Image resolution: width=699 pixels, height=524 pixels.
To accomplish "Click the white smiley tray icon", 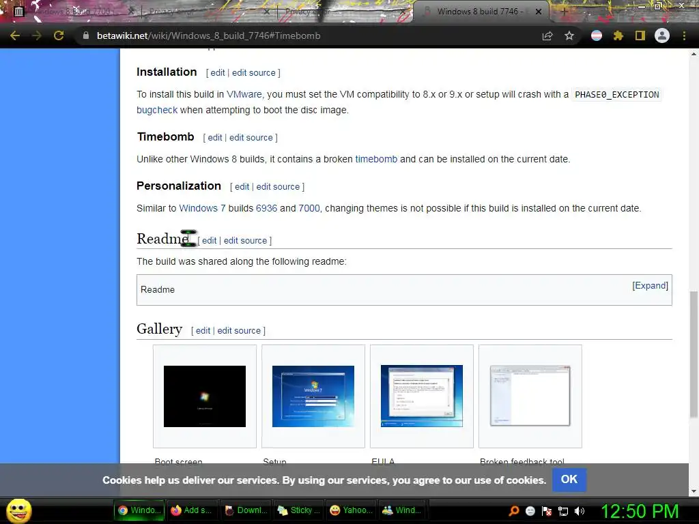I will [x=530, y=511].
